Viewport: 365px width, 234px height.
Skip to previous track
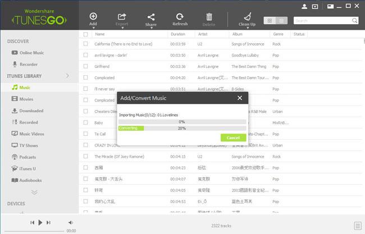[33, 223]
